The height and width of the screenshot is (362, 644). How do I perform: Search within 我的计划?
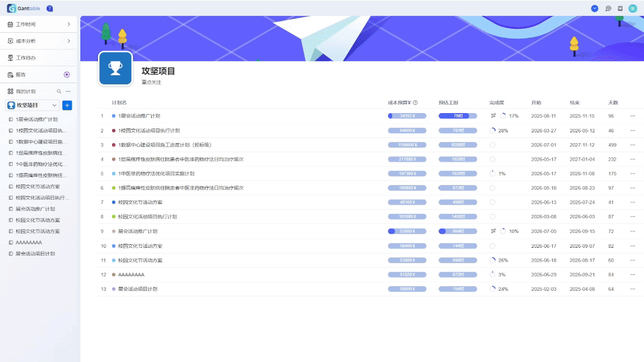[x=59, y=92]
